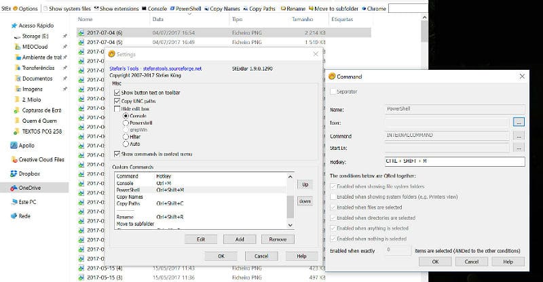Click OK in the Command dialog
Viewport: 543px width, 282px height.
click(435, 262)
